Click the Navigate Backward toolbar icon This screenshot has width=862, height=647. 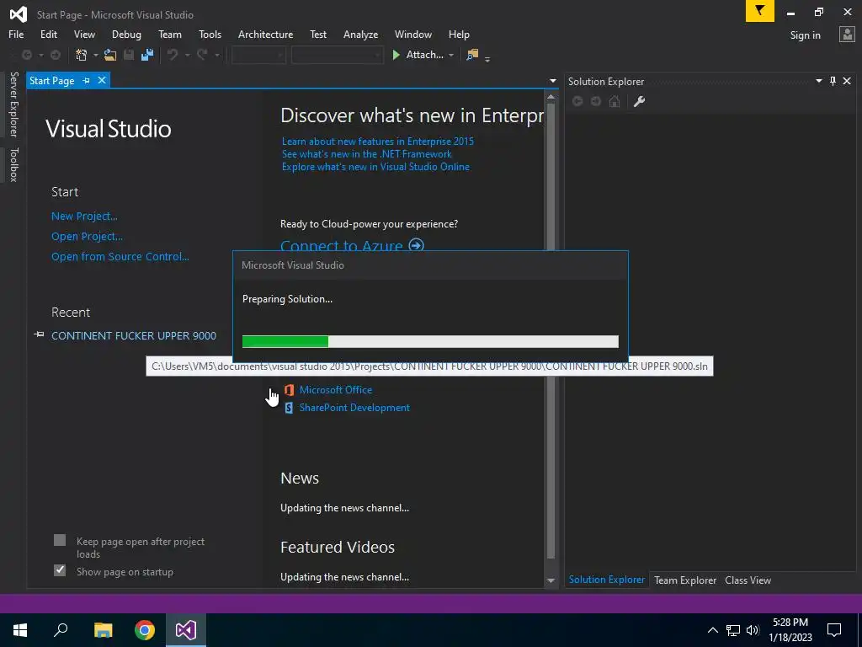[26, 55]
